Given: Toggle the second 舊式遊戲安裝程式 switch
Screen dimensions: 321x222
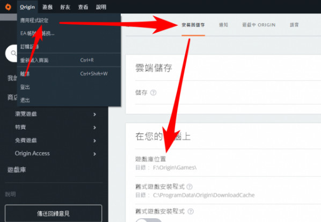Looking at the screenshot, I should [x=149, y=220].
